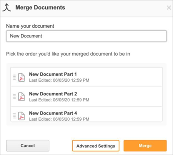Click the Merge Documents title text
The image size is (173, 155).
(40, 7)
